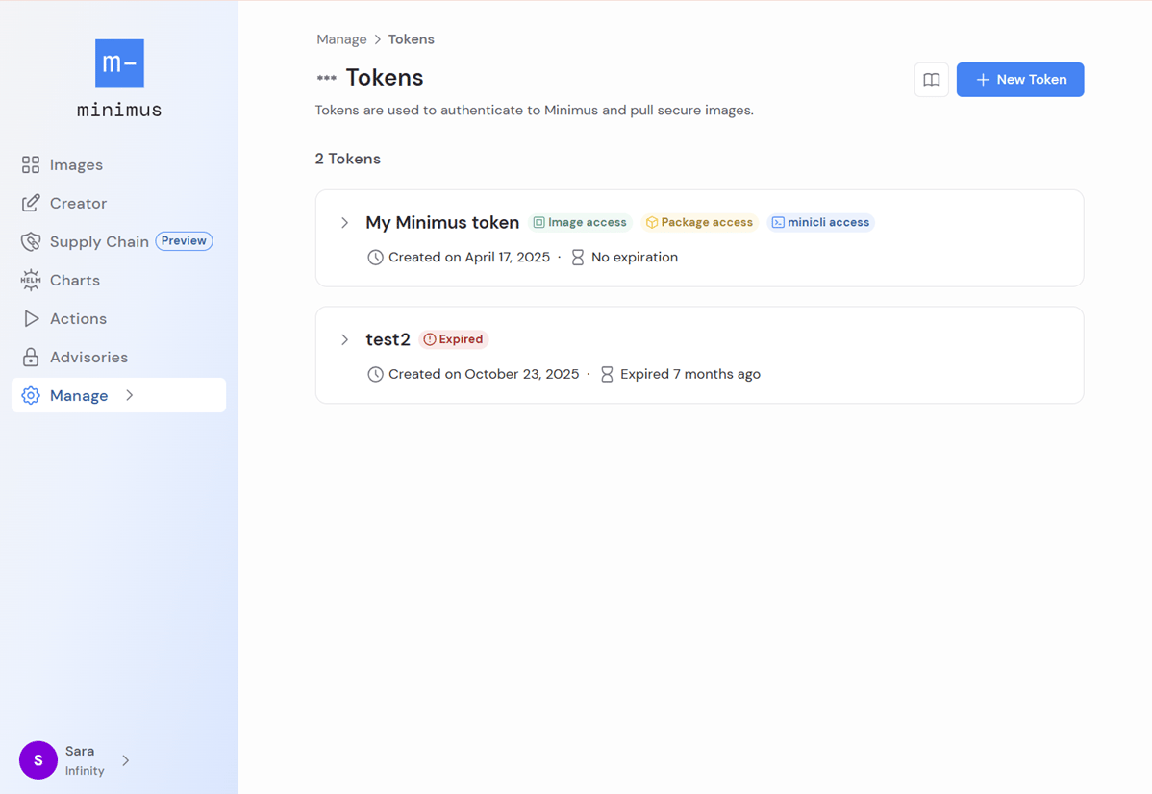1152x794 pixels.
Task: Select the Manage menu item
Action: point(118,395)
